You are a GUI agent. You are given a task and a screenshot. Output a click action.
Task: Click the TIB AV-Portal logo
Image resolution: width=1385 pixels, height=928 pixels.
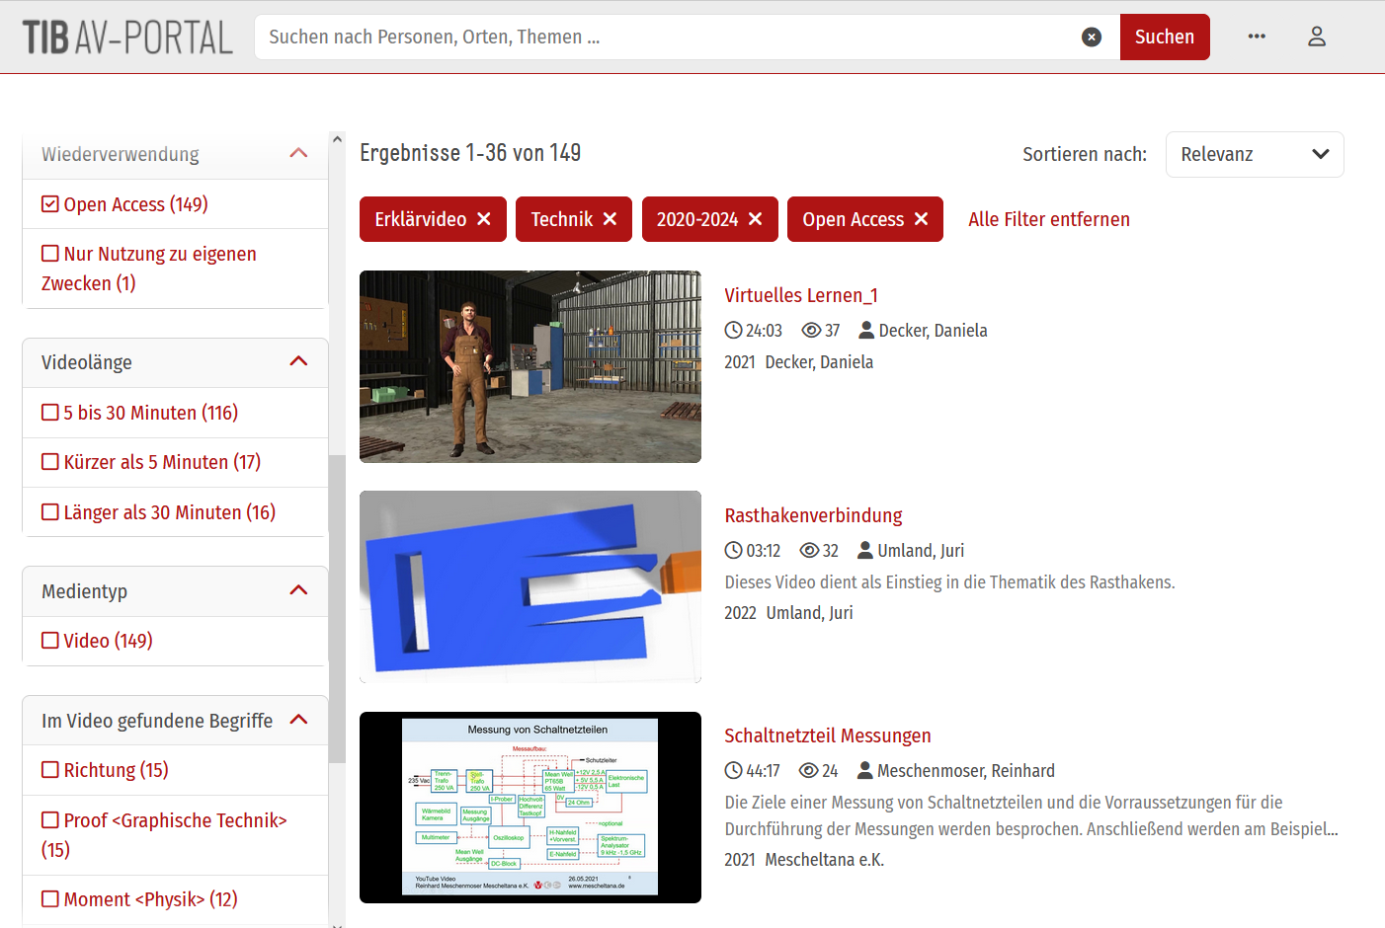(x=127, y=38)
